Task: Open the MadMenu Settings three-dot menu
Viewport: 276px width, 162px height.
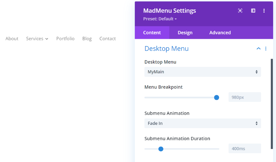Action: (264, 11)
